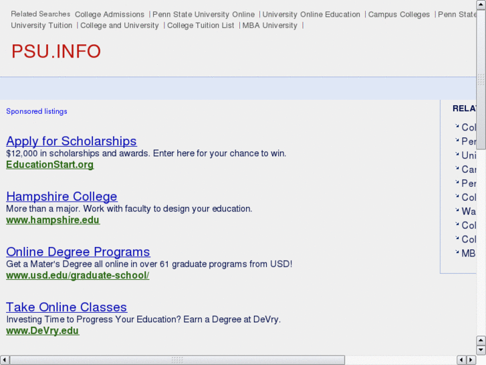486x365 pixels.
Task: Click the up arrow above the bottom down arrow
Action: (x=481, y=340)
